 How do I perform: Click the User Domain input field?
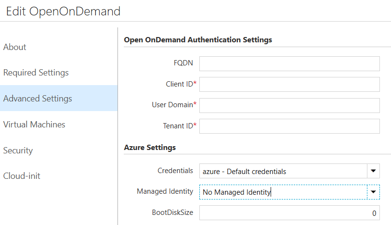coord(289,105)
